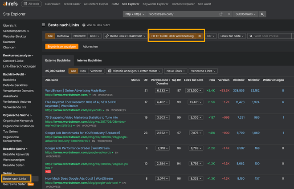Expand the 373,500 links dropdown
The height and width of the screenshot is (189, 294).
click(194, 91)
